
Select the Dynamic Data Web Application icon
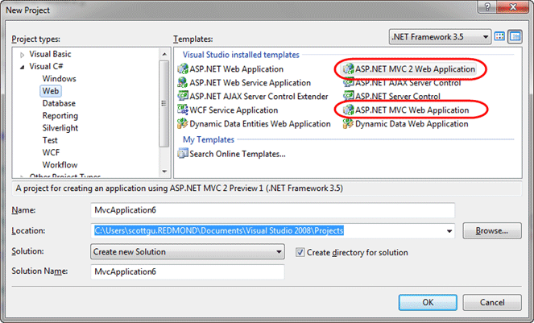click(349, 123)
